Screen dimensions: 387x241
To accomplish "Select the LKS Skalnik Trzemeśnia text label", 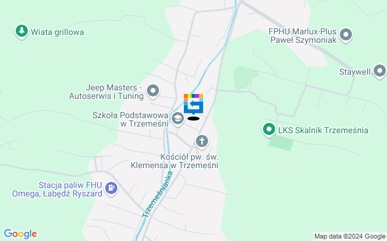I will tap(323, 130).
